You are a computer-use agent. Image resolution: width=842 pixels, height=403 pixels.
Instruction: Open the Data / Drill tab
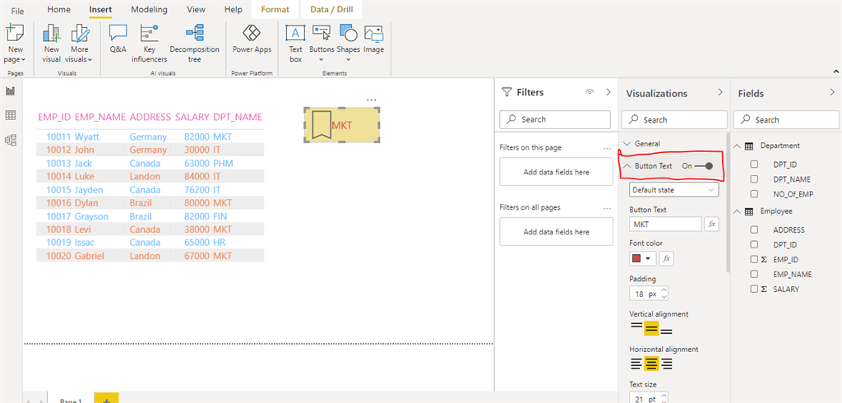click(332, 10)
